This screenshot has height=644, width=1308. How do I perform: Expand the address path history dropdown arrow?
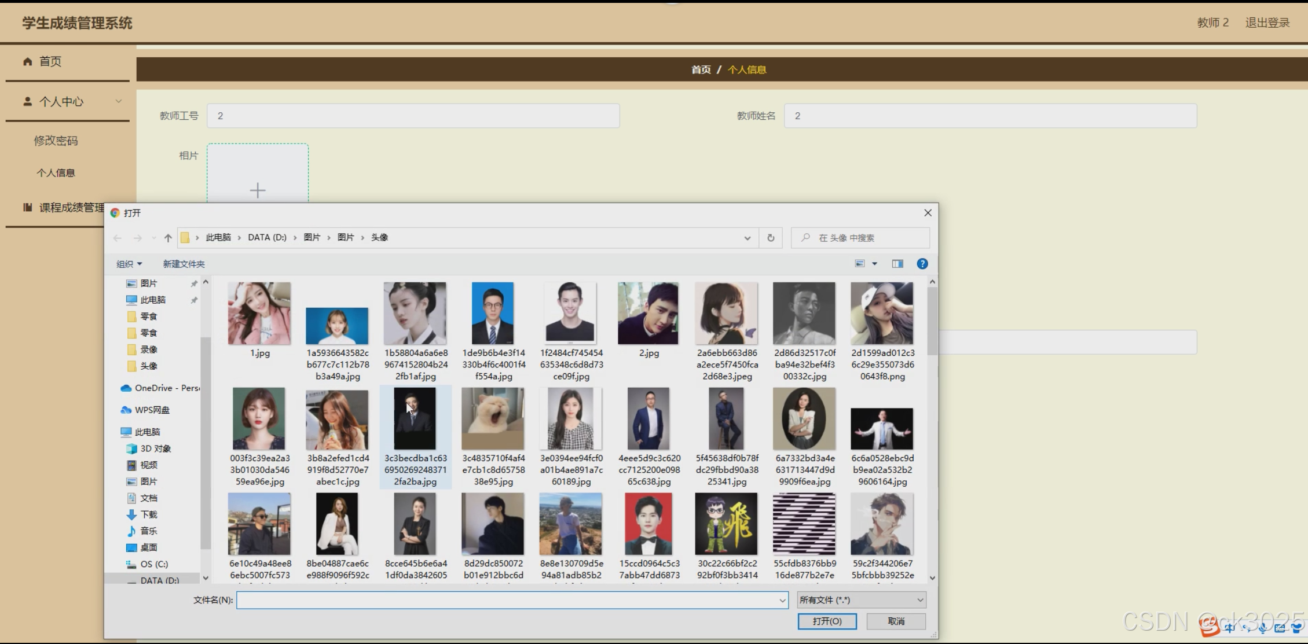pyautogui.click(x=747, y=238)
